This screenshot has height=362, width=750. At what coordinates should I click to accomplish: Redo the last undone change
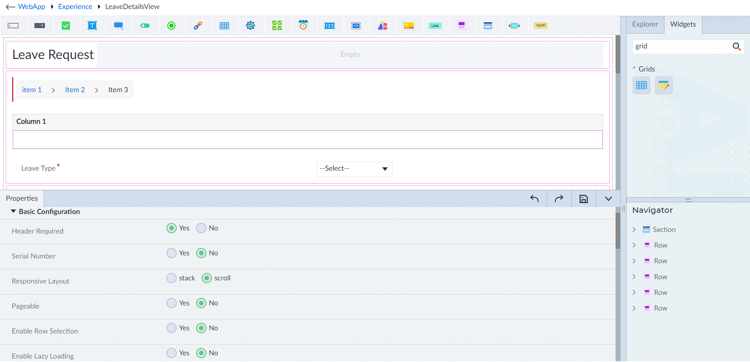559,199
